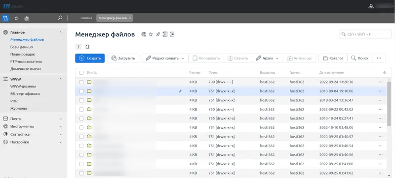The width and height of the screenshot is (395, 178).
Task: Check the box for the 700 [drwx------] folder
Action: tap(81, 82)
